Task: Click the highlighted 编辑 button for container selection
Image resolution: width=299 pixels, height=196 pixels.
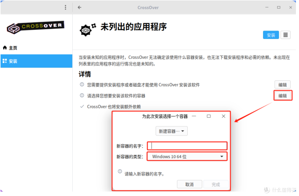Action: click(282, 95)
